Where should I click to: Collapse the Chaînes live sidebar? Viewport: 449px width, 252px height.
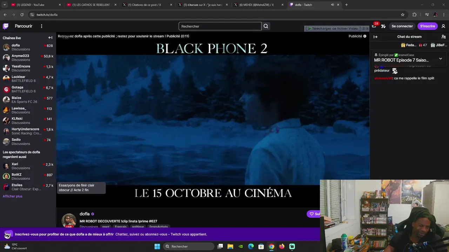[x=50, y=38]
